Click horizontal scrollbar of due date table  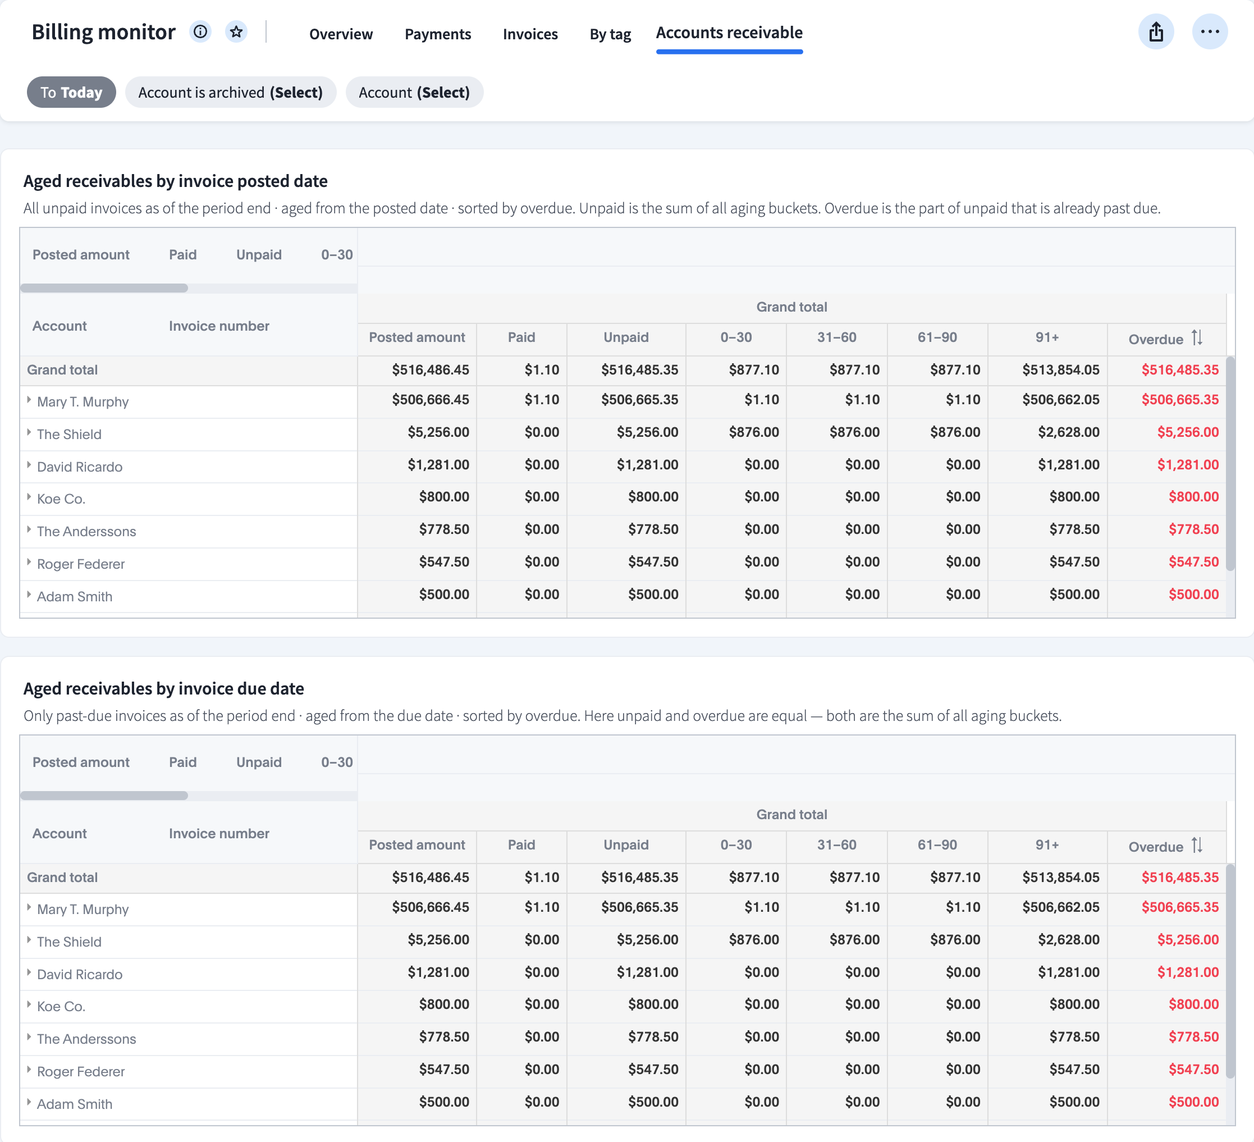[104, 796]
